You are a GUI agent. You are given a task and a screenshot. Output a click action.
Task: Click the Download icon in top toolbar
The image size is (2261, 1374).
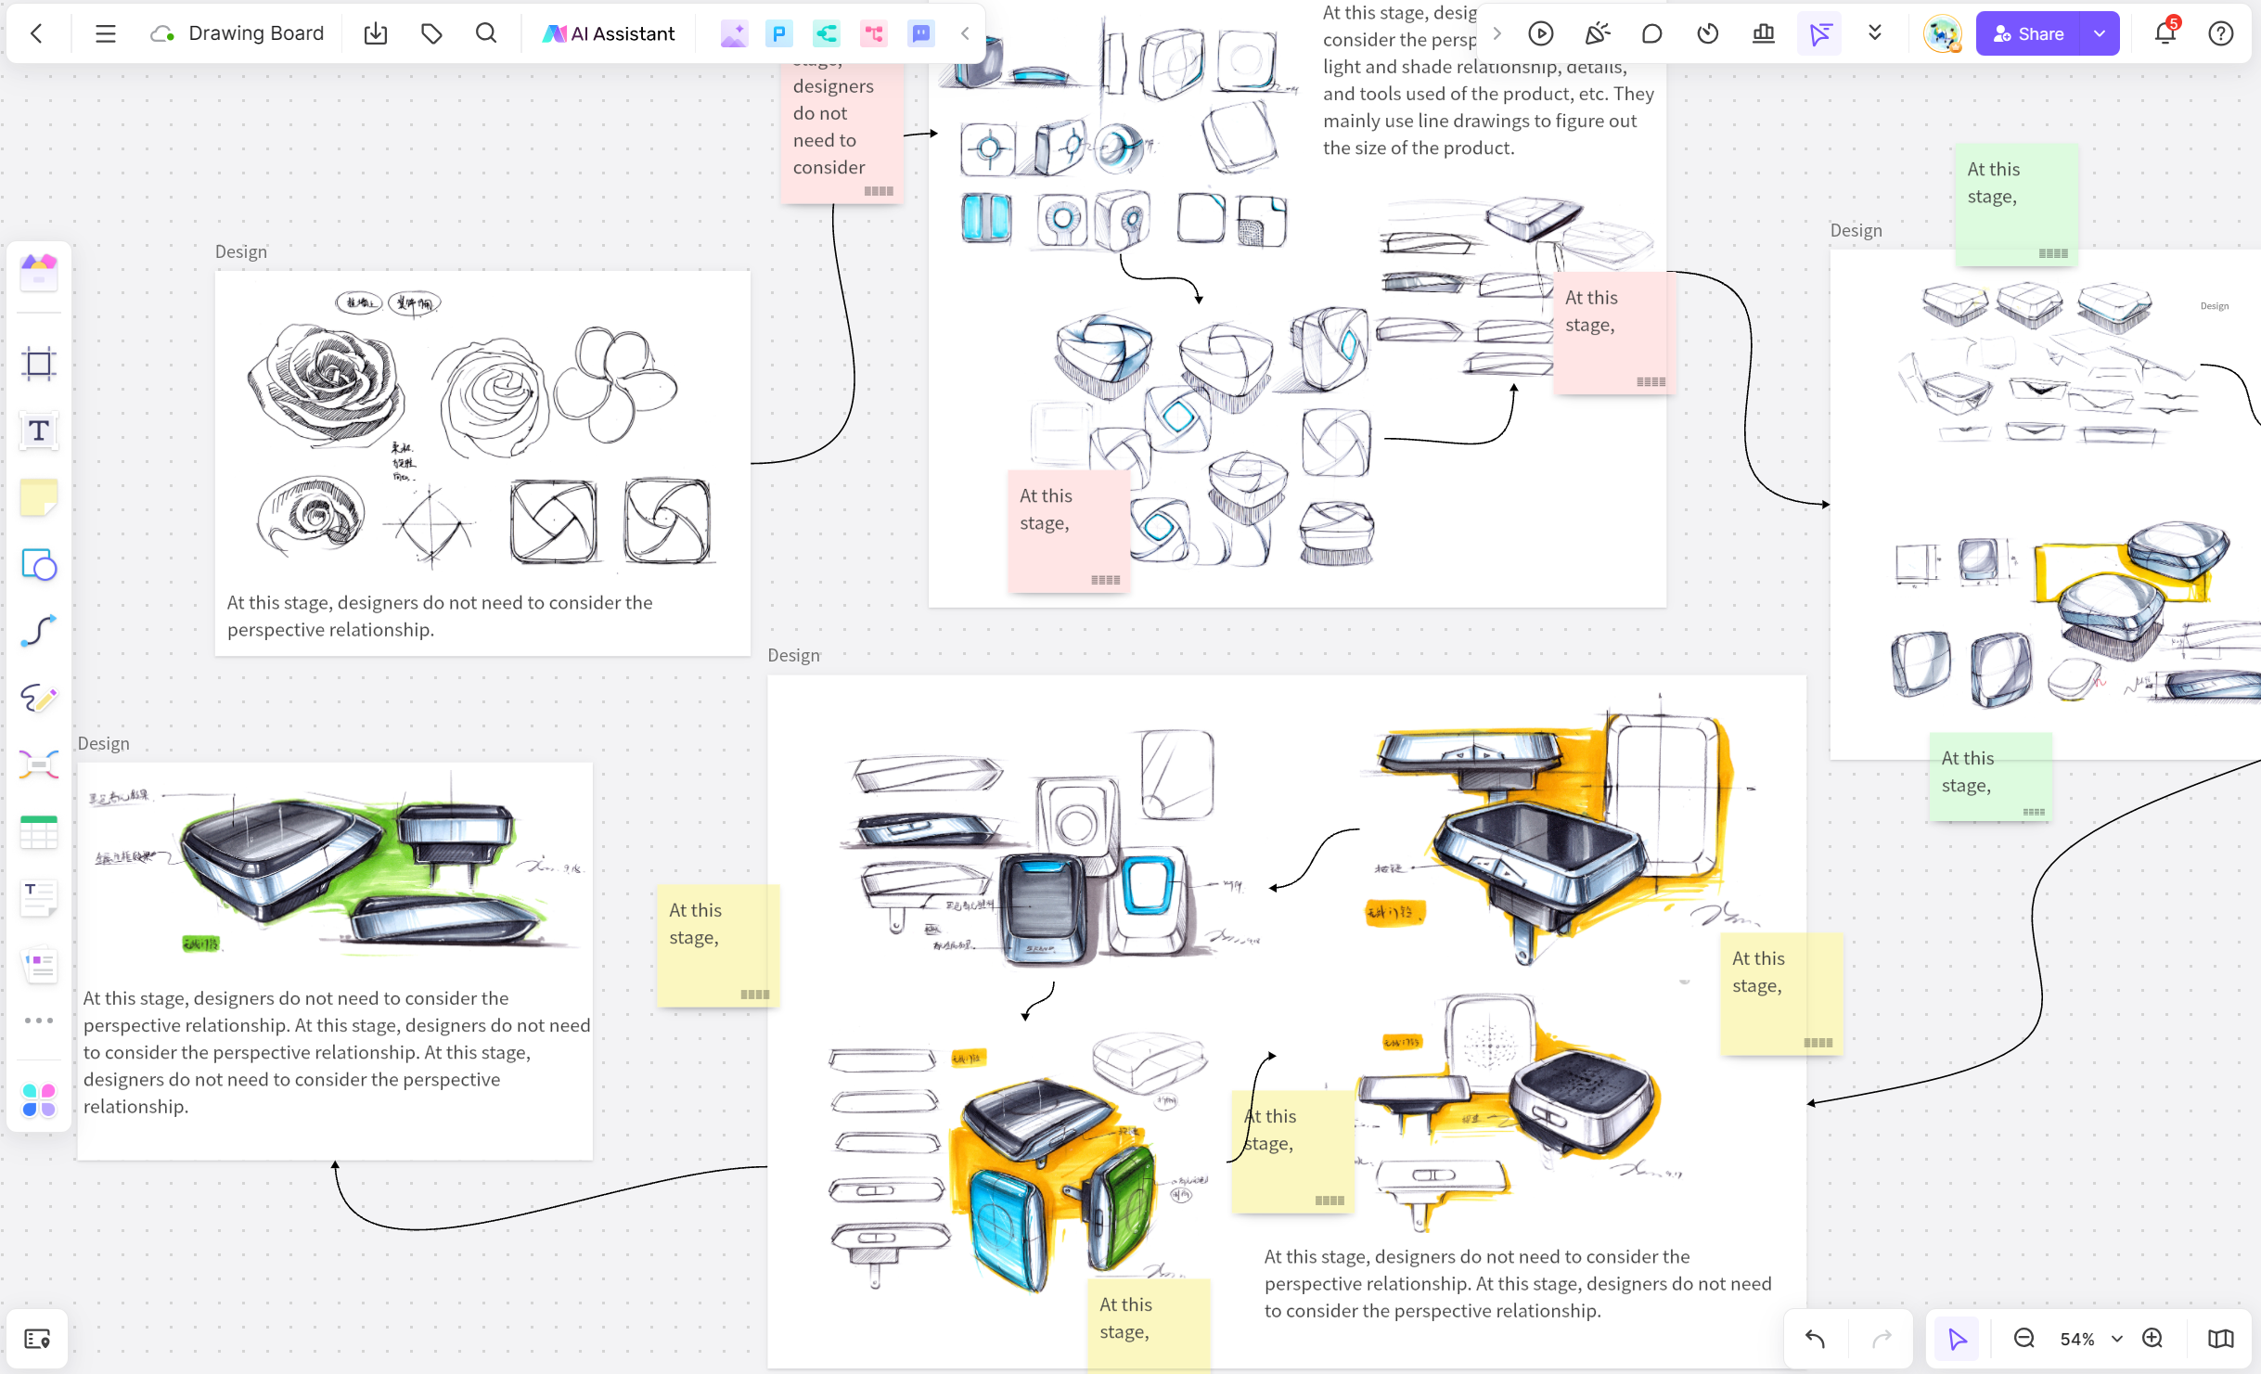coord(377,34)
